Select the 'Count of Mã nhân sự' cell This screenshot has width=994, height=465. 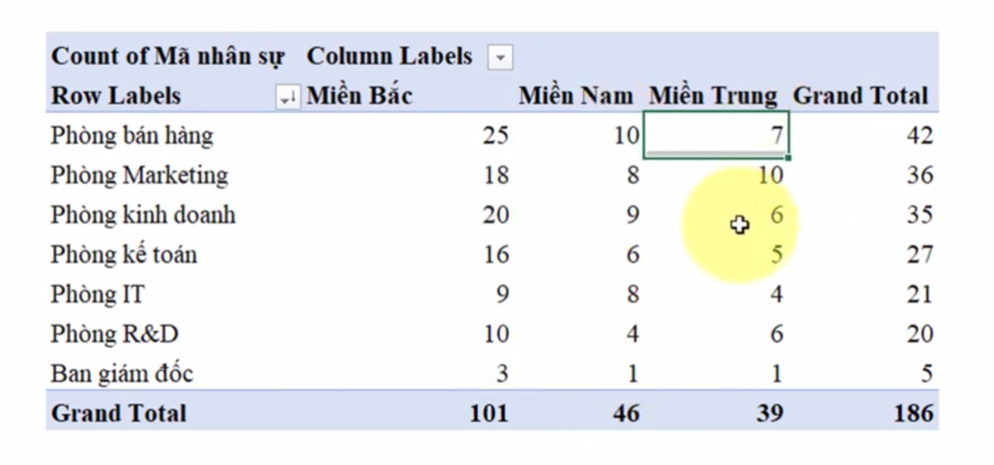168,56
